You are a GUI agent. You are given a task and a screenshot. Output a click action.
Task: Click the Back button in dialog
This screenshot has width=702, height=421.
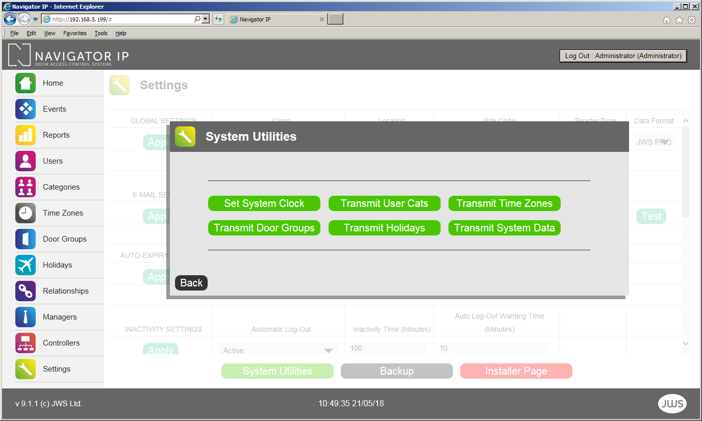191,283
